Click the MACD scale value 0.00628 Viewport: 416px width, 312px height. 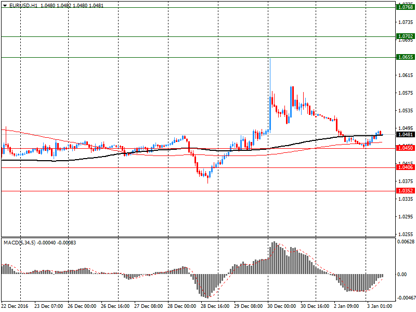(x=406, y=241)
